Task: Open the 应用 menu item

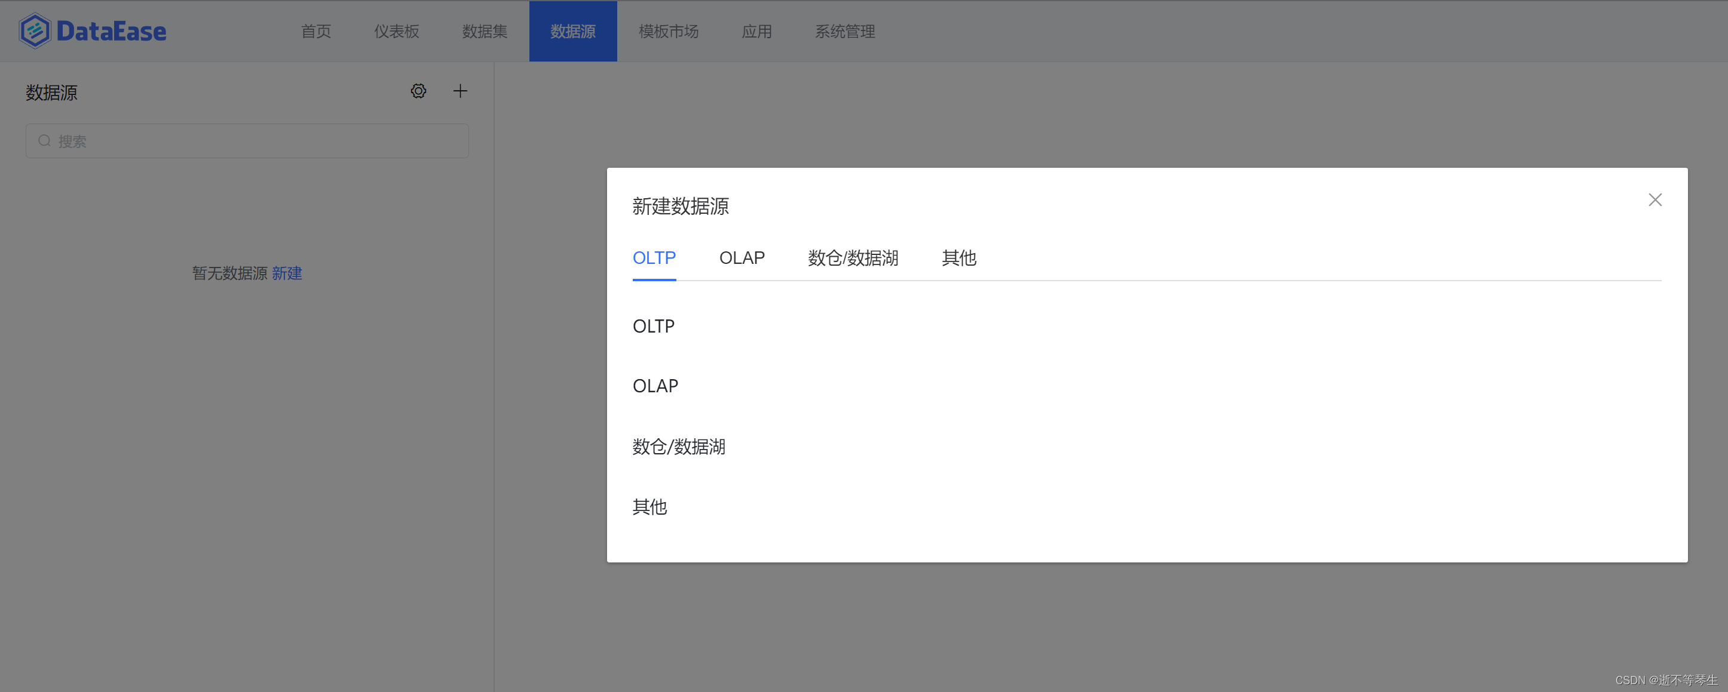Action: pos(756,32)
